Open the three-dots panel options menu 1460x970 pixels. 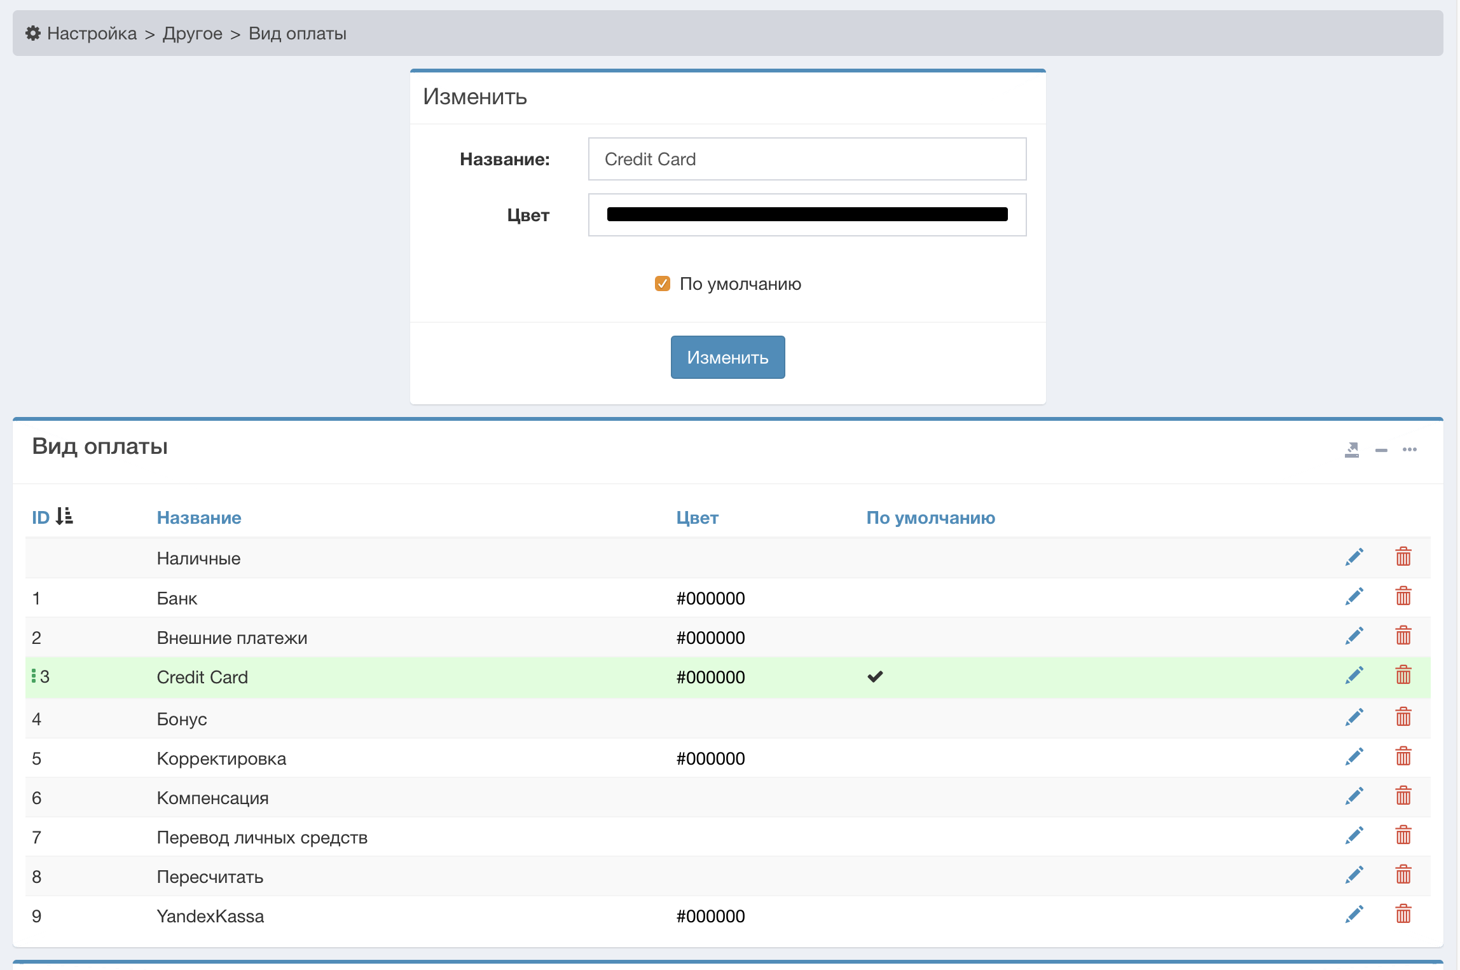click(x=1409, y=450)
